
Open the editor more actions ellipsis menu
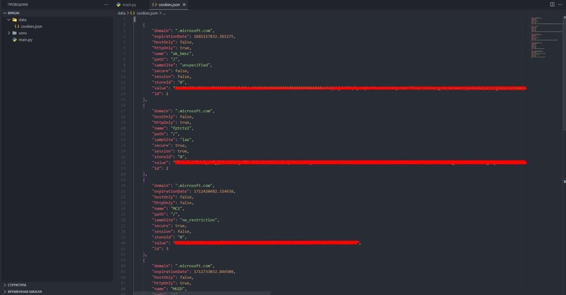(x=560, y=4)
